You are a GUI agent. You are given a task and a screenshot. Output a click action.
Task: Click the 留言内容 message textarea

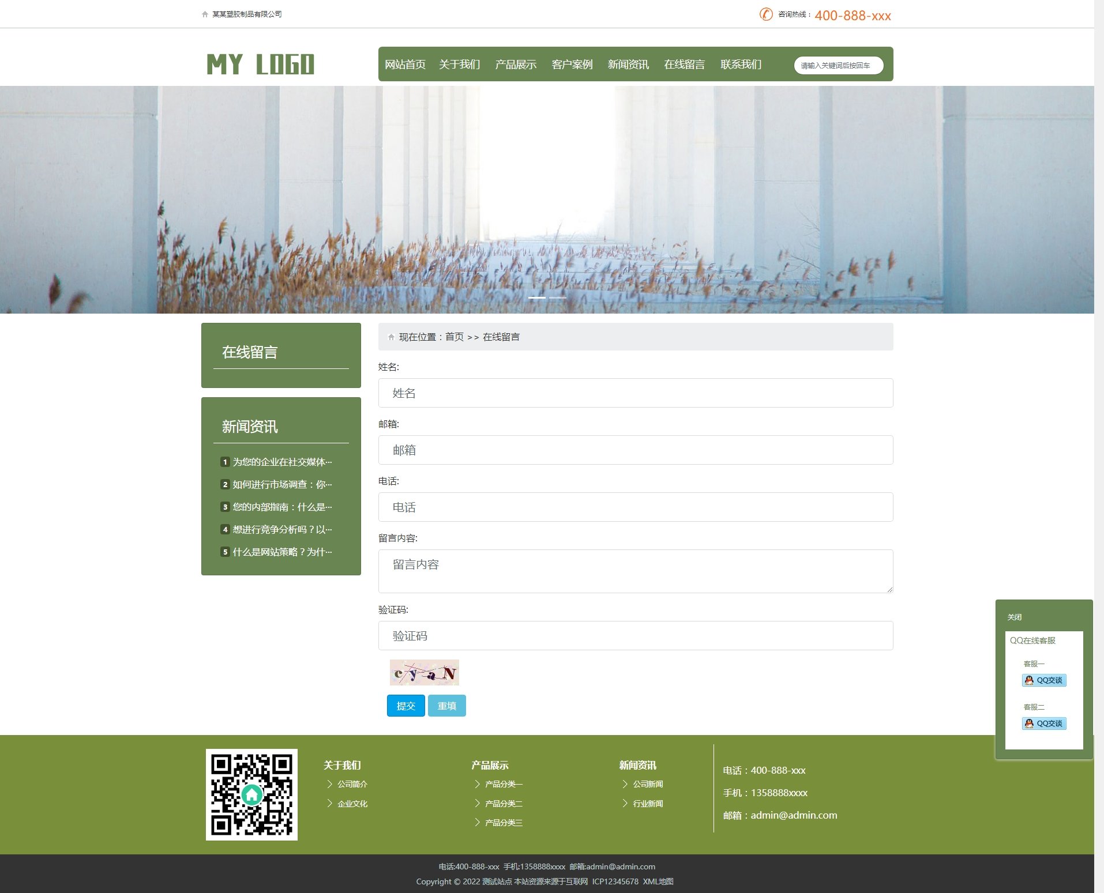coord(635,571)
